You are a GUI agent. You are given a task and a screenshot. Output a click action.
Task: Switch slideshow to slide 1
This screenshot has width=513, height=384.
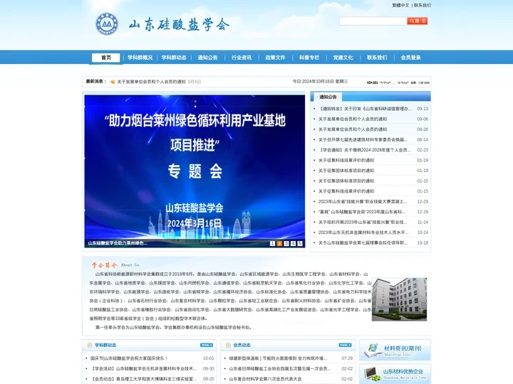(x=272, y=243)
